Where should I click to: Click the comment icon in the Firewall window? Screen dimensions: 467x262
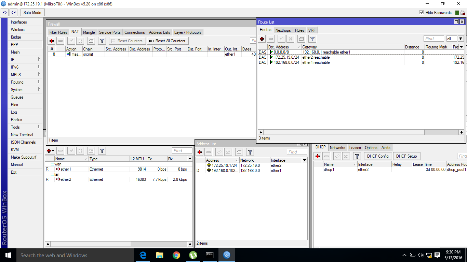click(91, 41)
